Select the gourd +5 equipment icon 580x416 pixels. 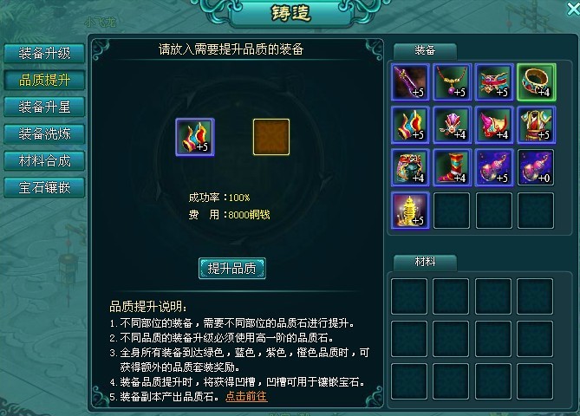coord(494,167)
